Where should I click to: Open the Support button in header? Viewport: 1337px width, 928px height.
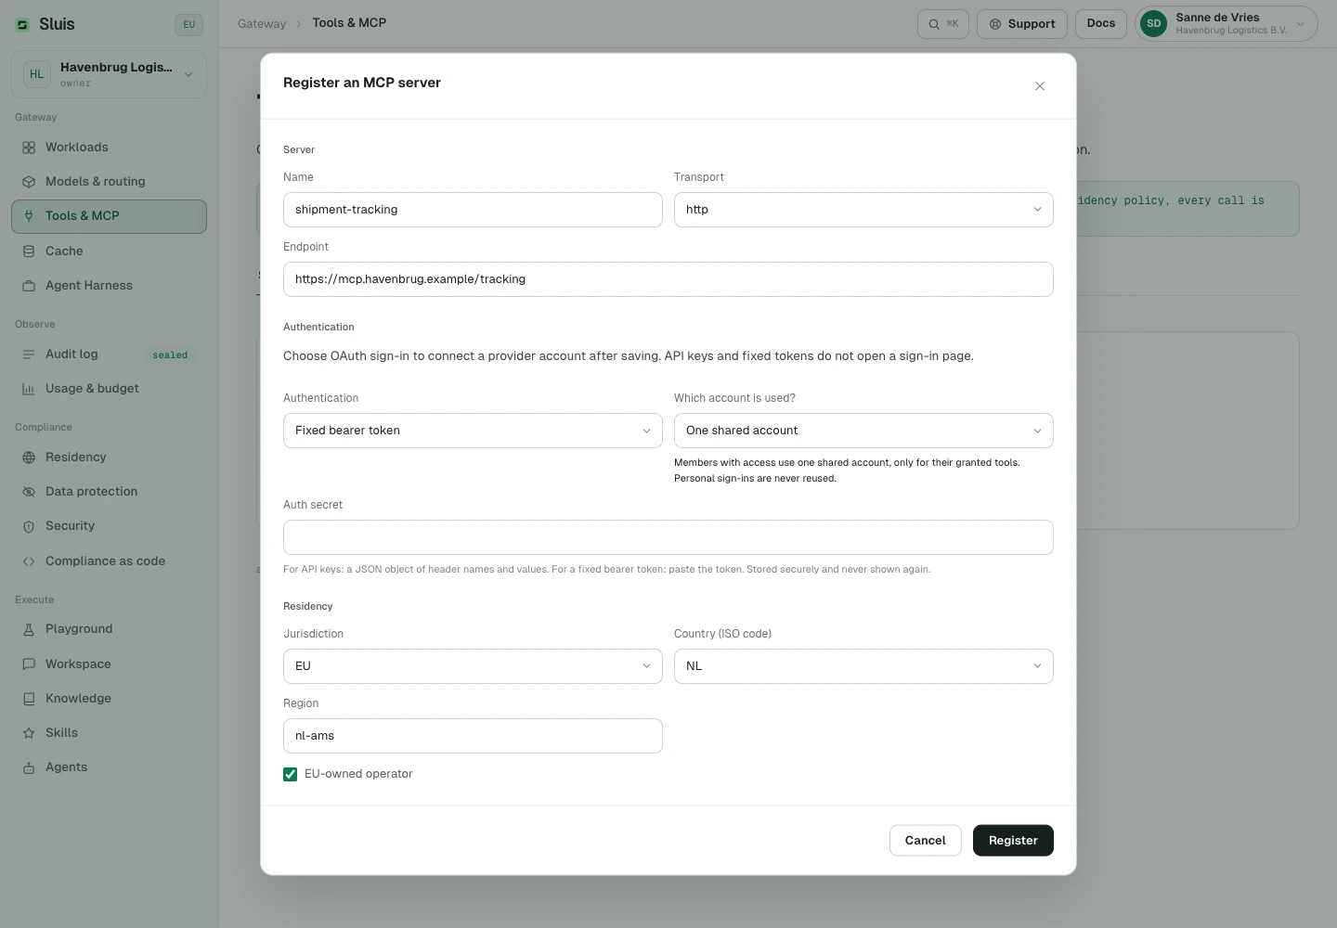point(1022,24)
